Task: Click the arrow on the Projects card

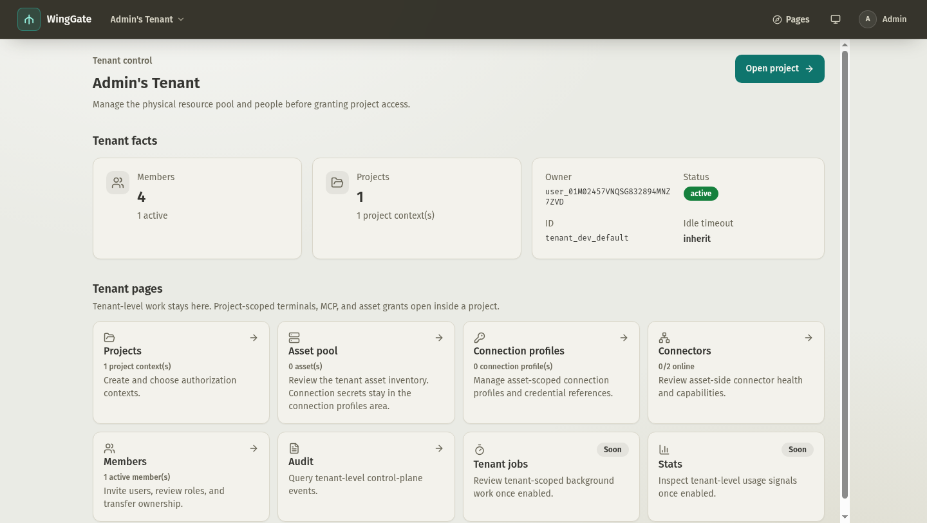Action: [x=254, y=338]
